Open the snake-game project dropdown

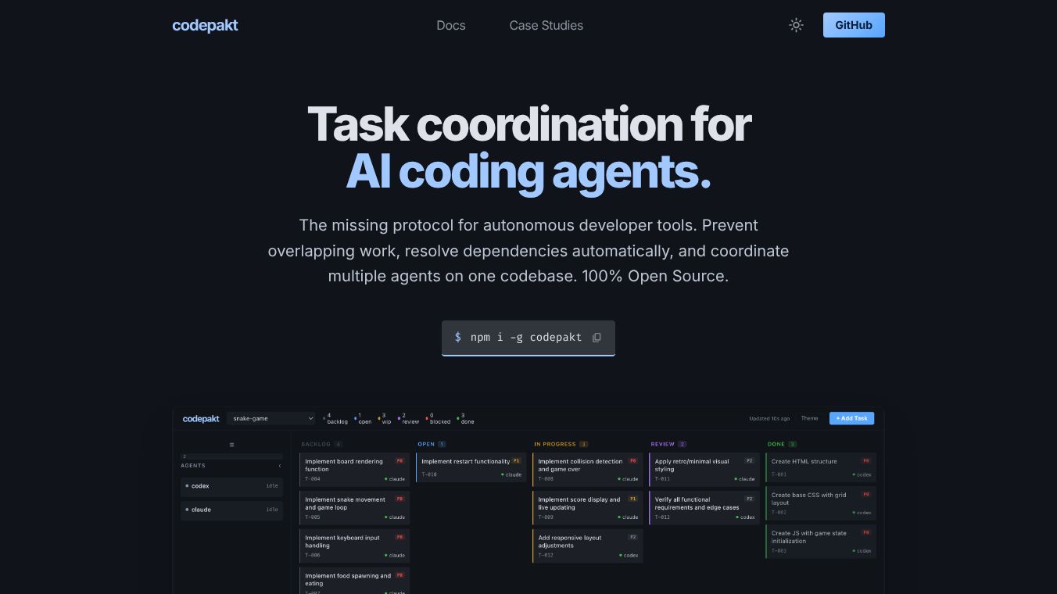click(271, 418)
